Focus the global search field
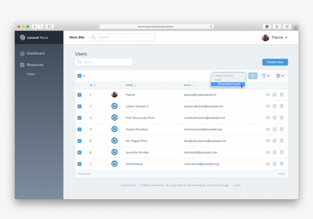The height and width of the screenshot is (219, 313). [122, 37]
